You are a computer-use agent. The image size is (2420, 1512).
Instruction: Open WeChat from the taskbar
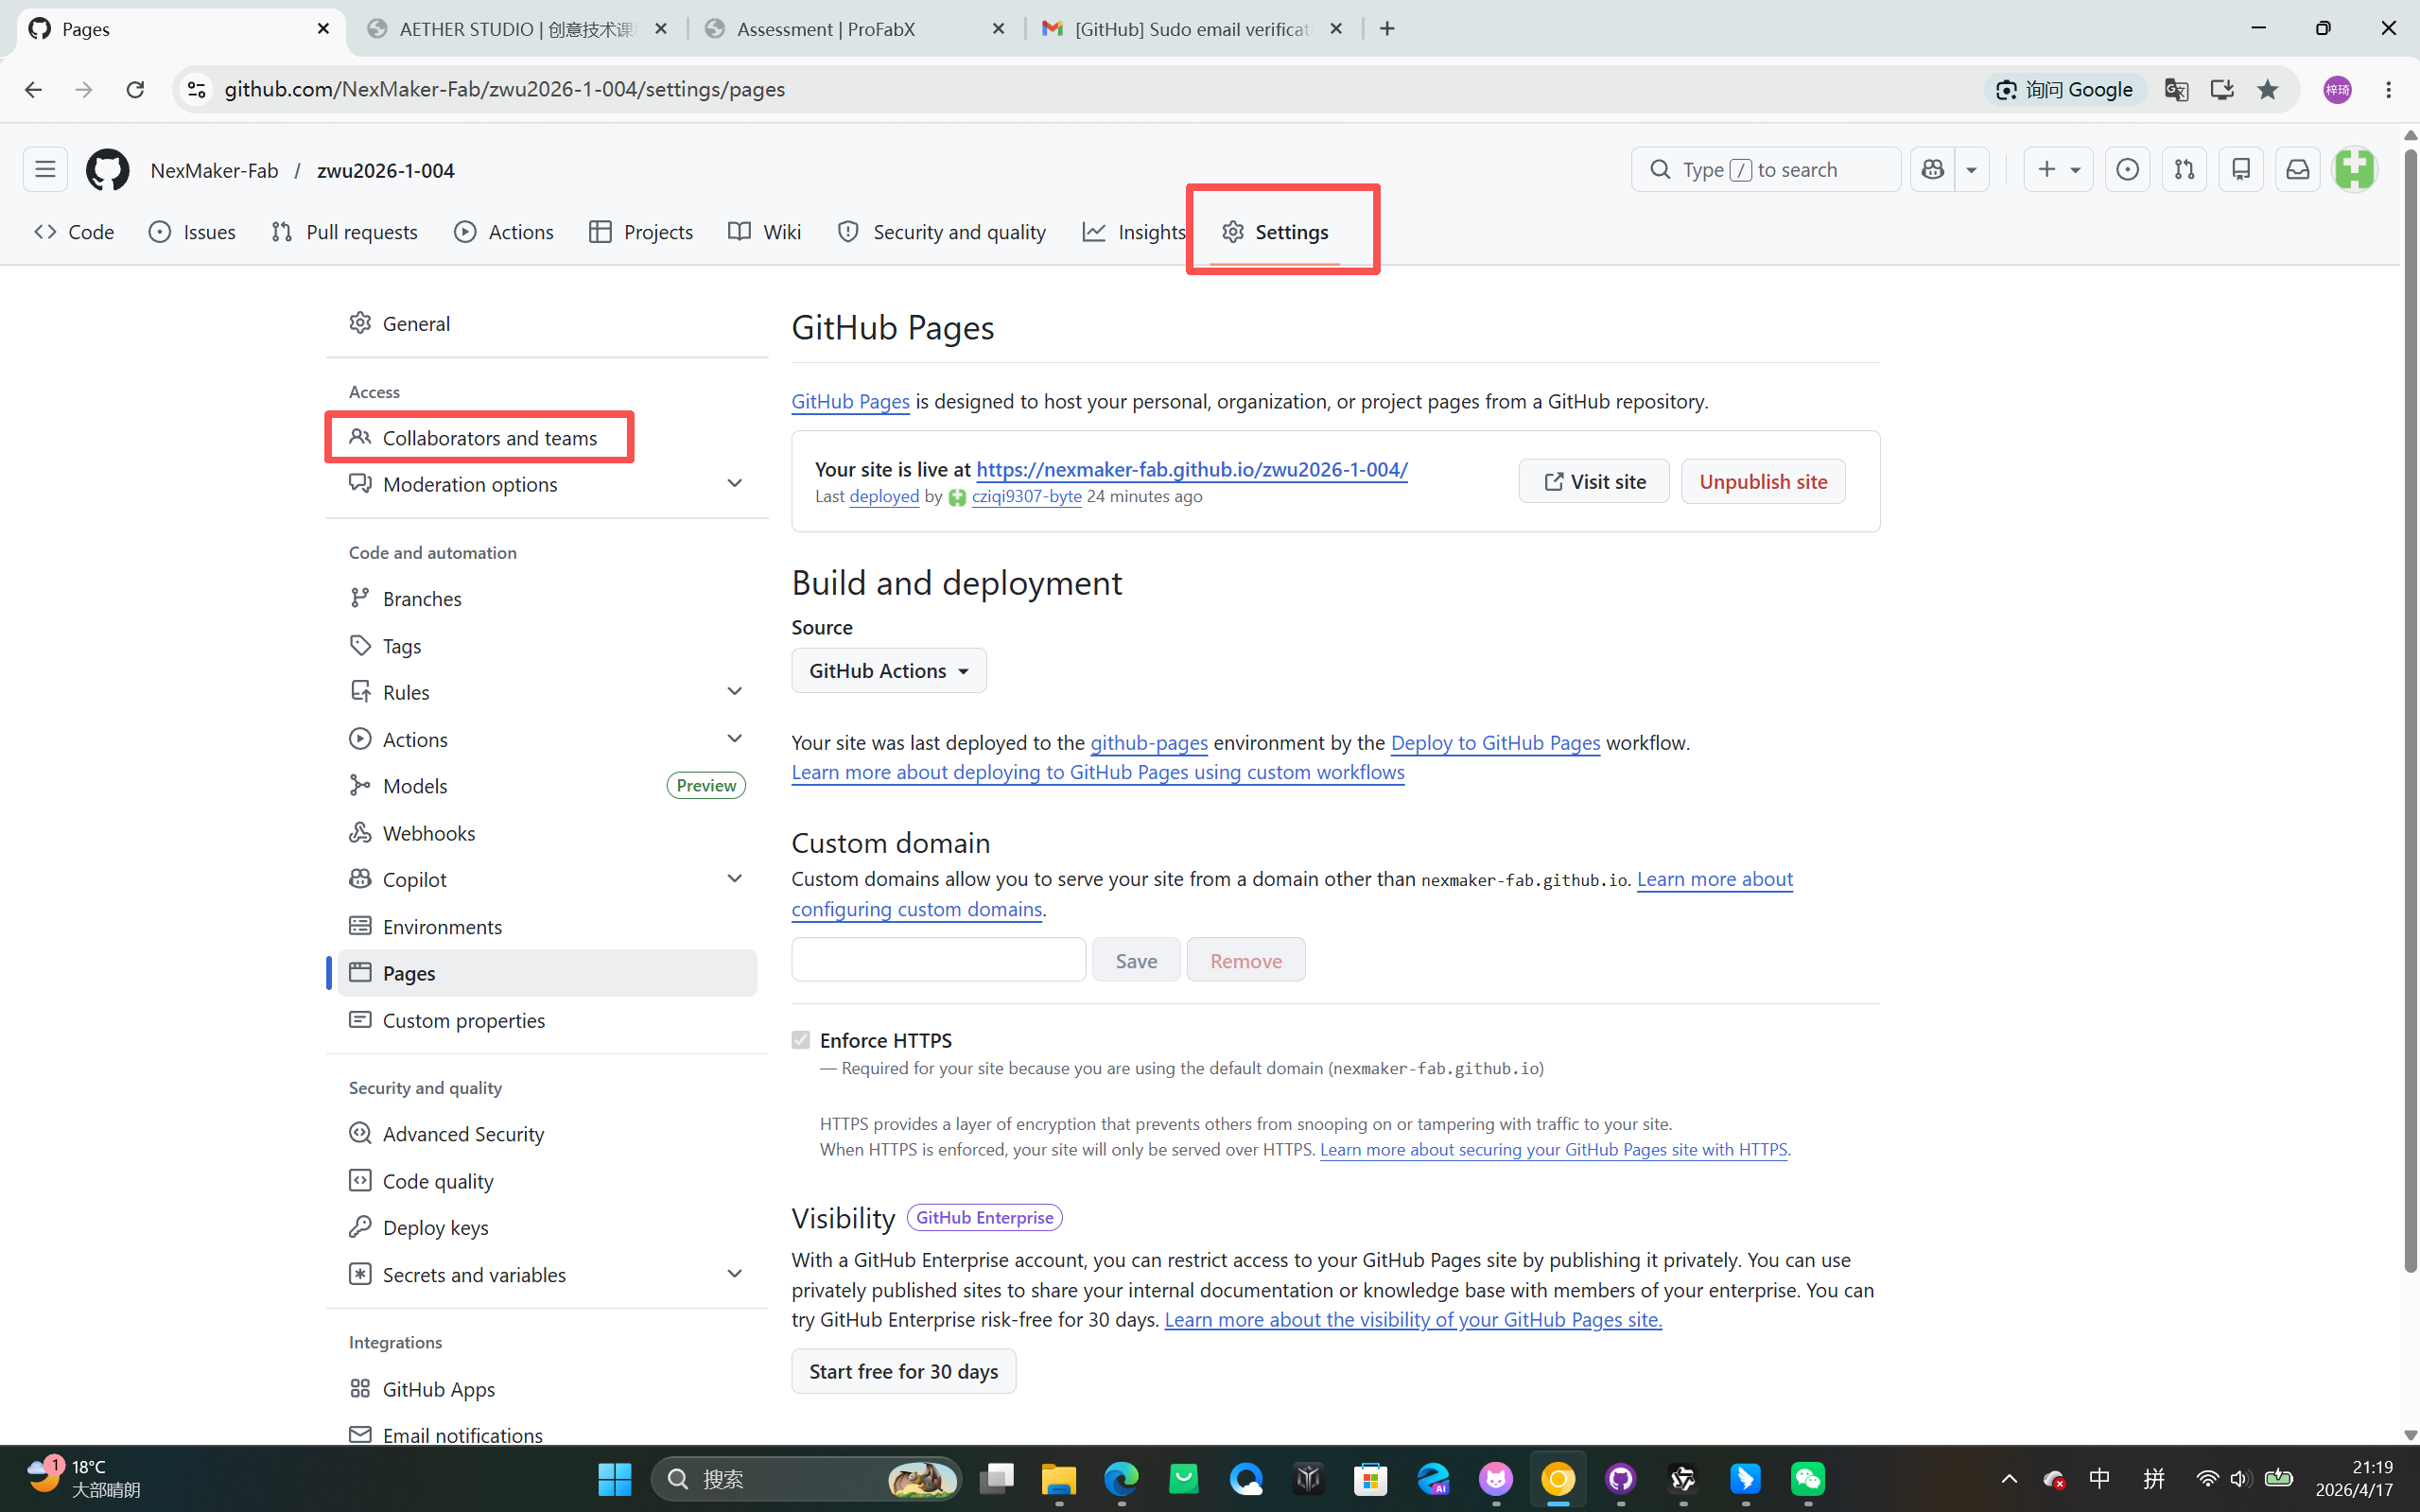click(x=1808, y=1479)
